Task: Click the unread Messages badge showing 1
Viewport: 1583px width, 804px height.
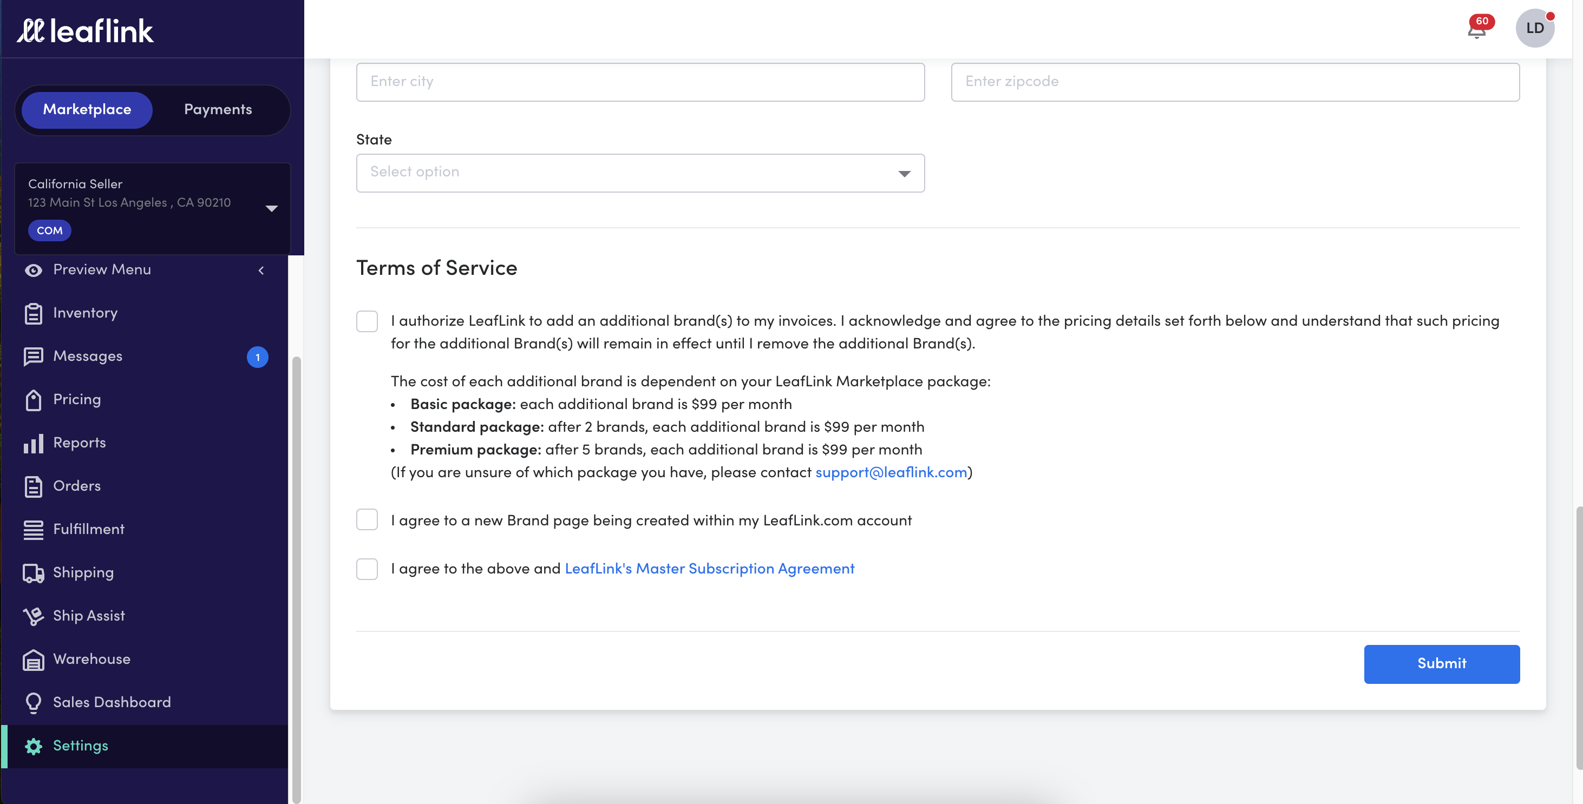Action: click(x=258, y=358)
